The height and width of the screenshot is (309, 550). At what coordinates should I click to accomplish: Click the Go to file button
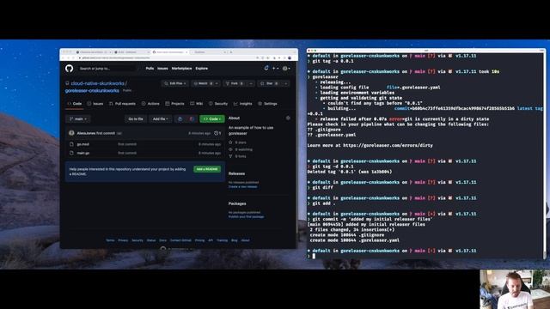click(x=136, y=119)
